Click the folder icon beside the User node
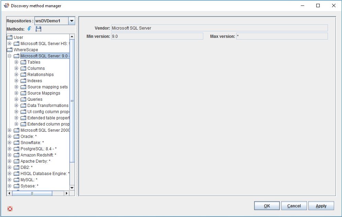This screenshot has width=342, height=217. point(10,37)
